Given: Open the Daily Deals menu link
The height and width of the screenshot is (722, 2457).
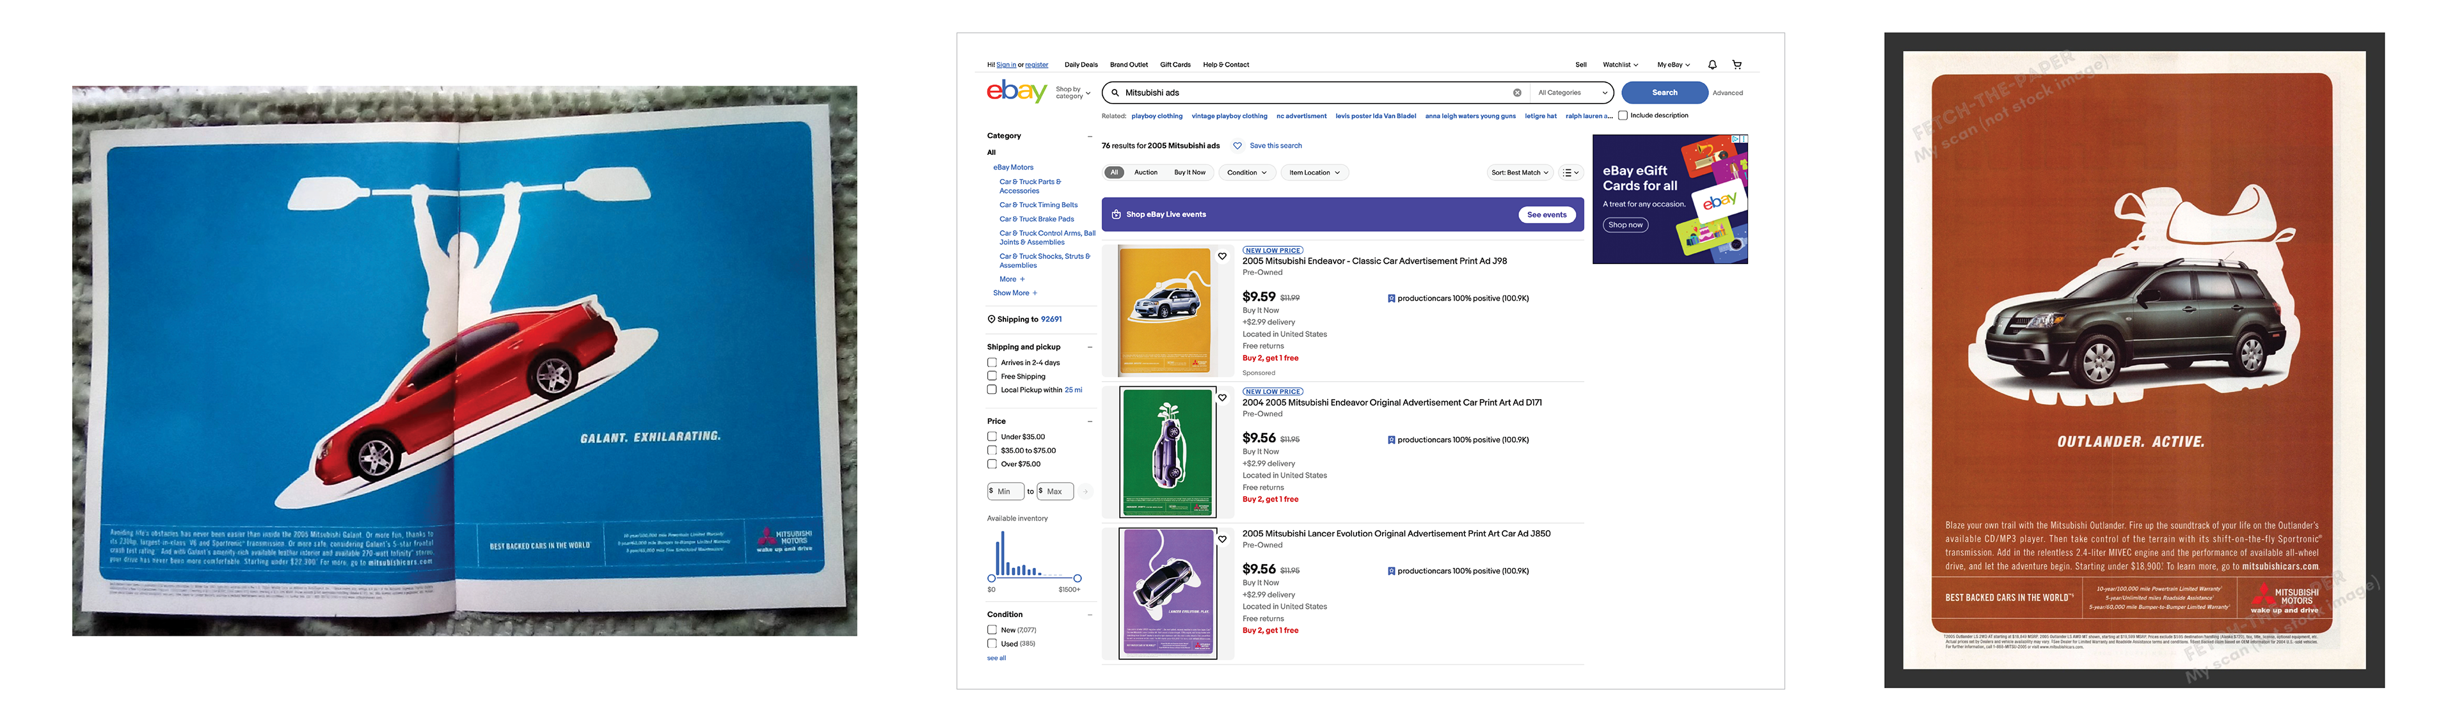Looking at the screenshot, I should [x=1081, y=65].
